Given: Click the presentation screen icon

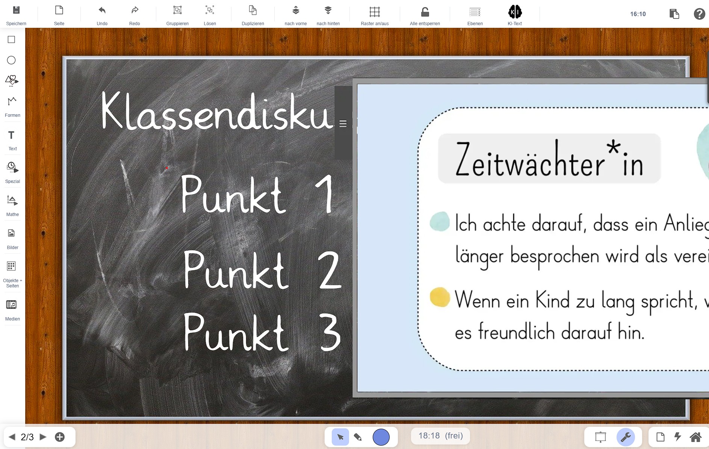Looking at the screenshot, I should (x=600, y=437).
